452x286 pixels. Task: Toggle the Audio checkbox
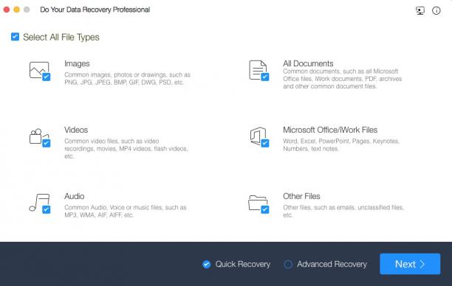tap(46, 209)
